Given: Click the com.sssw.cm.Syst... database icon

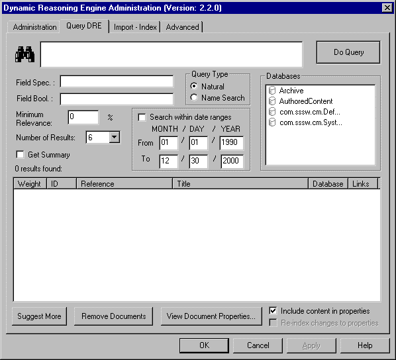Looking at the screenshot, I should point(272,122).
